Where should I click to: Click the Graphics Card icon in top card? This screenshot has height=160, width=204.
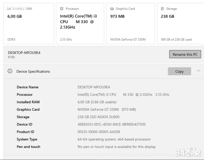112,9
